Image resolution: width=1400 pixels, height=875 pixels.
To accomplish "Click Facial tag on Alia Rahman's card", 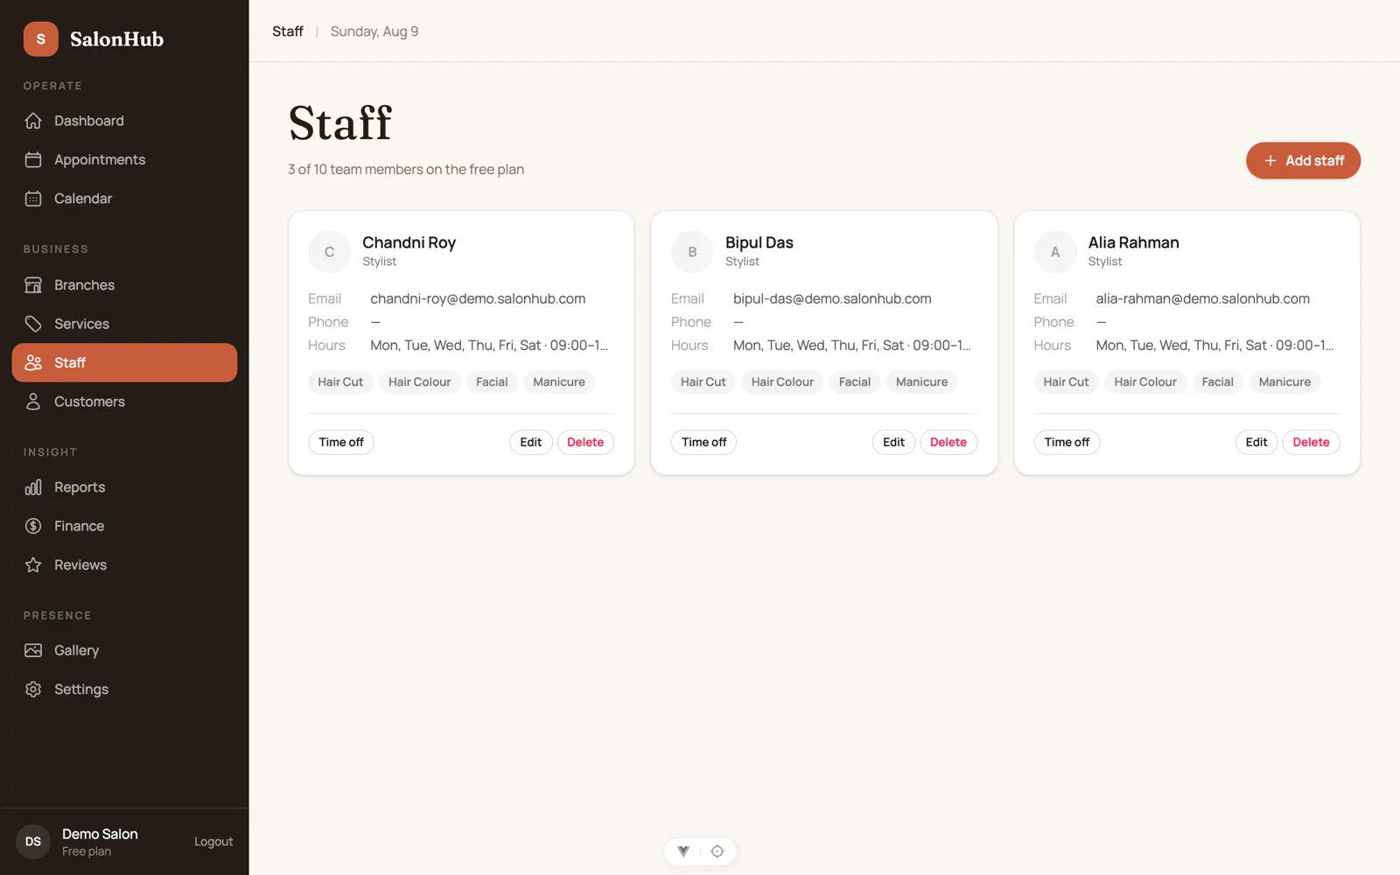I will 1217,382.
